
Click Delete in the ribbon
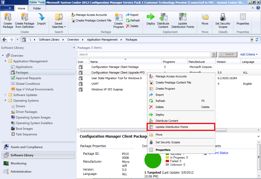[x=132, y=26]
